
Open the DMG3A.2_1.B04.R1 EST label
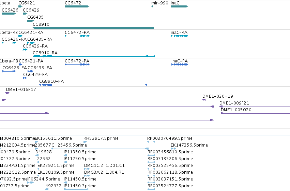(104, 172)
